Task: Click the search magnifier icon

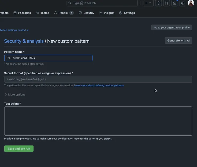Action: coord(70,3)
